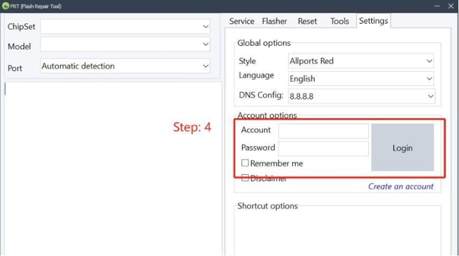Click the FRT app icon in title bar
The width and height of the screenshot is (459, 256).
click(x=5, y=6)
